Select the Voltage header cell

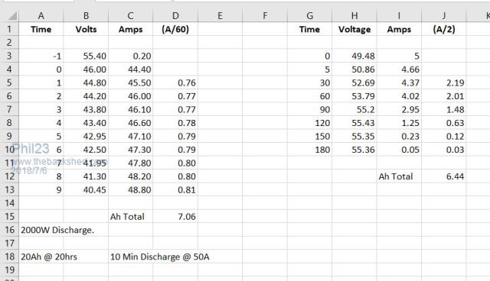tap(354, 29)
